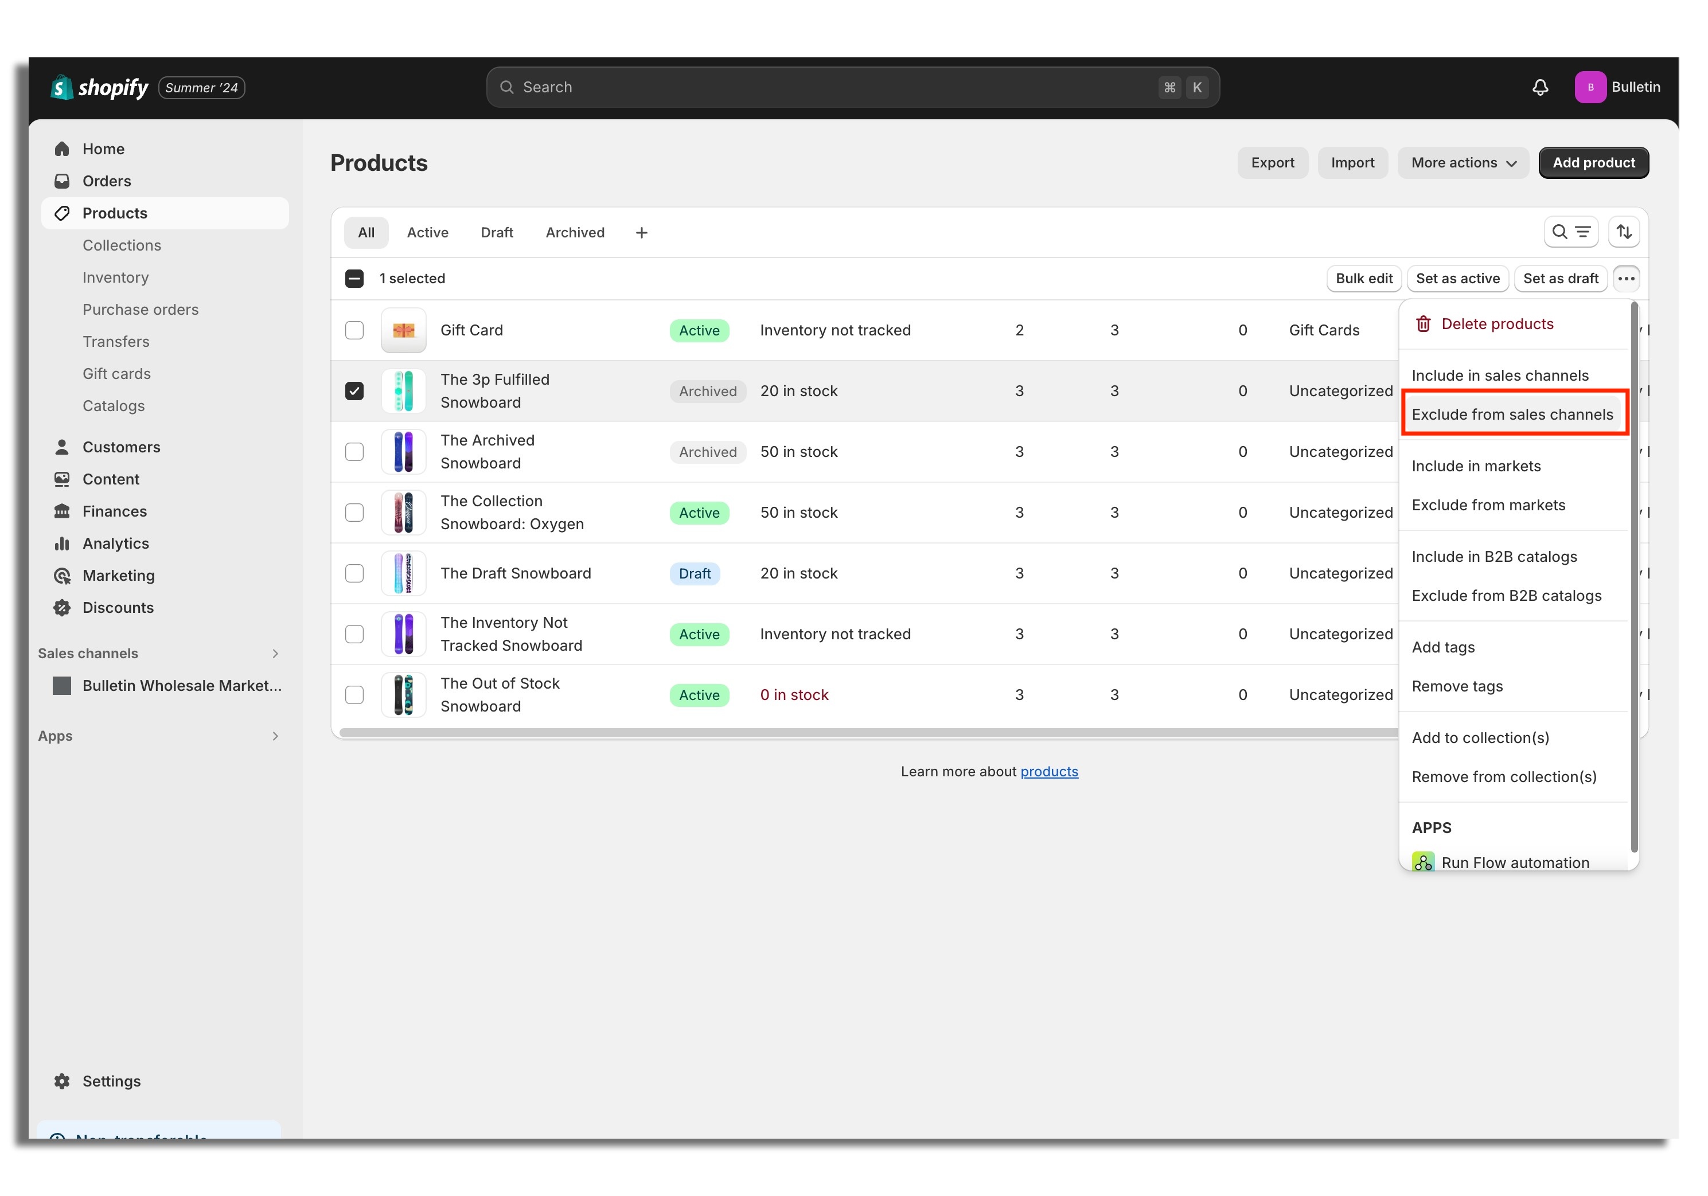Expand the Sales channels chevron
1708x1196 pixels.
point(275,653)
